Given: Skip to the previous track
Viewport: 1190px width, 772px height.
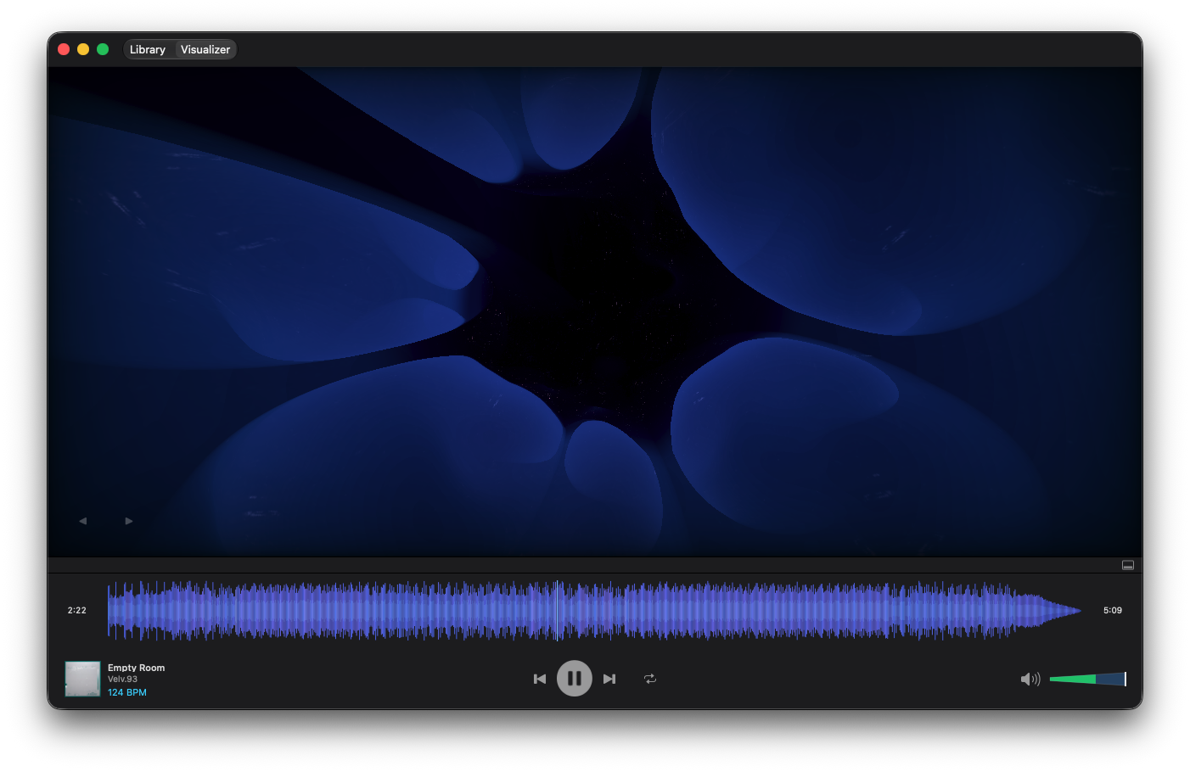Looking at the screenshot, I should coord(540,679).
